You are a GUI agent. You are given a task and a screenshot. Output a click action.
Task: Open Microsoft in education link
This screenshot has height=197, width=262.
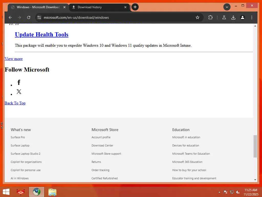click(x=186, y=137)
